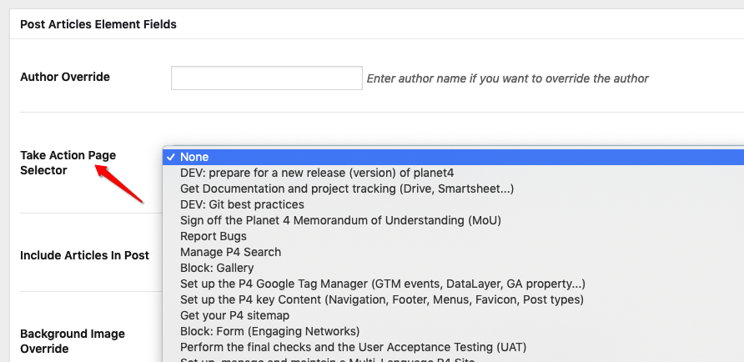
Task: Click the Include Articles In Post label
Action: (x=84, y=255)
